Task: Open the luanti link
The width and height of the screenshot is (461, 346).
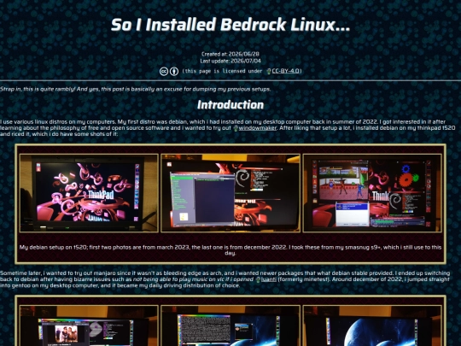Action: 269,279
